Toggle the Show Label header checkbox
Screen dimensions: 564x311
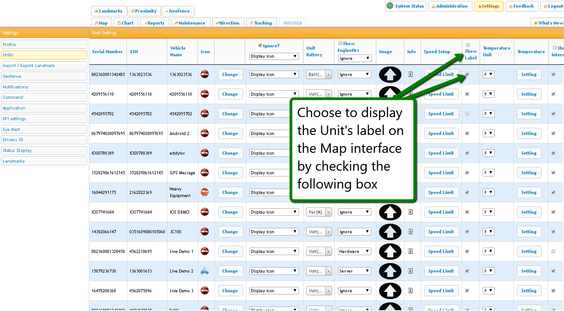point(468,45)
